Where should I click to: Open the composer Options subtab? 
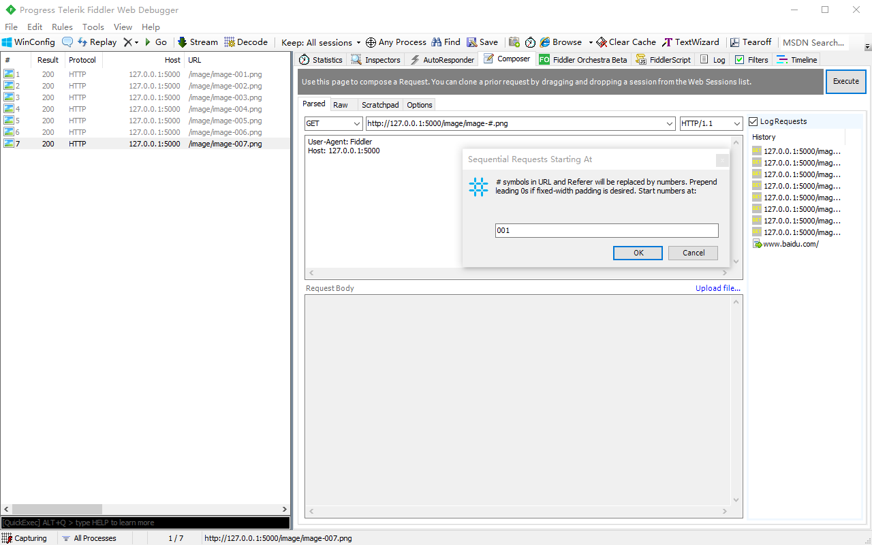(420, 105)
